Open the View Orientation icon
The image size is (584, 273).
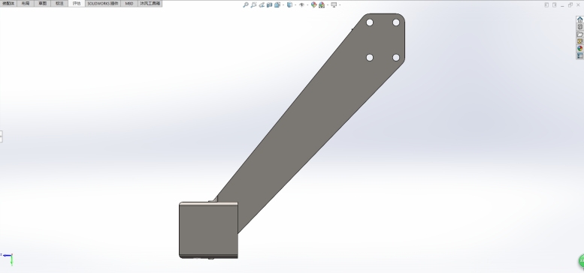coord(277,4)
